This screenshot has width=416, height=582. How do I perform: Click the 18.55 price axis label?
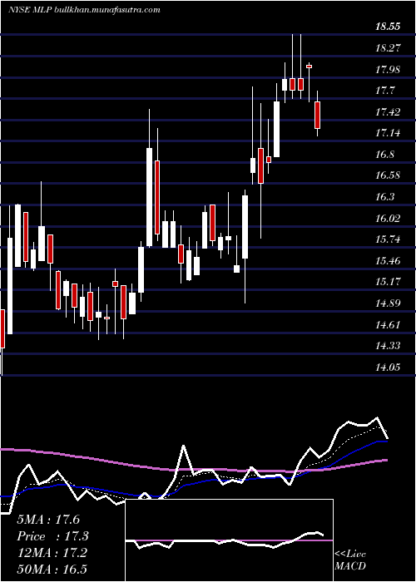388,27
